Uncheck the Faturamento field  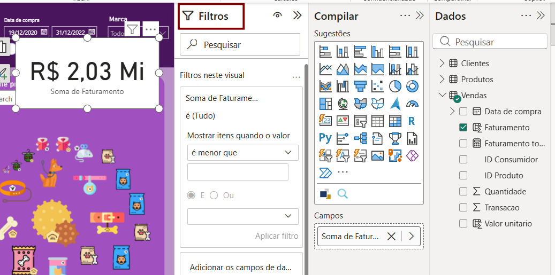463,128
